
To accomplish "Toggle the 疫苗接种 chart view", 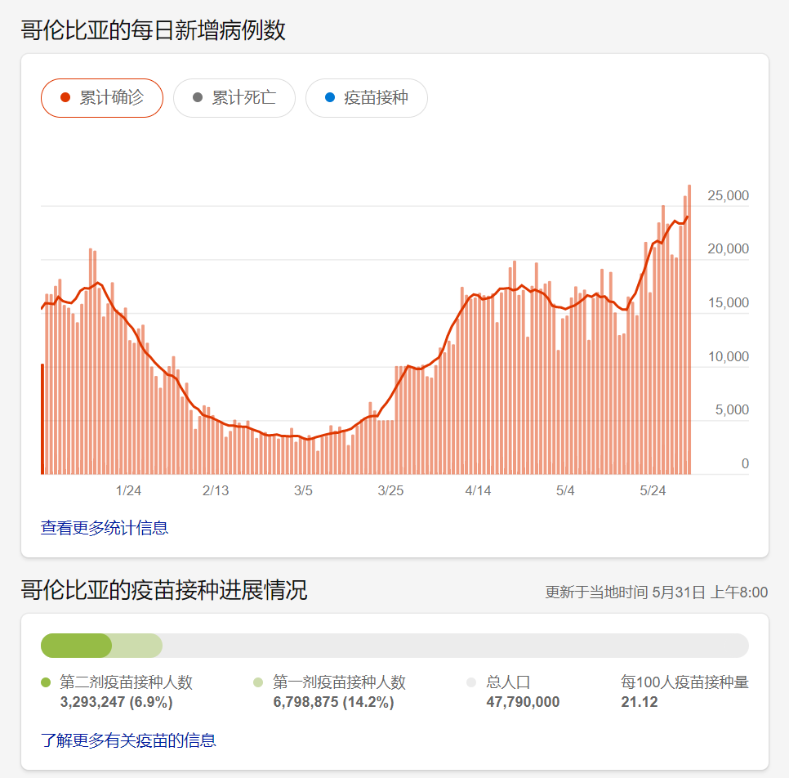I will (x=367, y=98).
